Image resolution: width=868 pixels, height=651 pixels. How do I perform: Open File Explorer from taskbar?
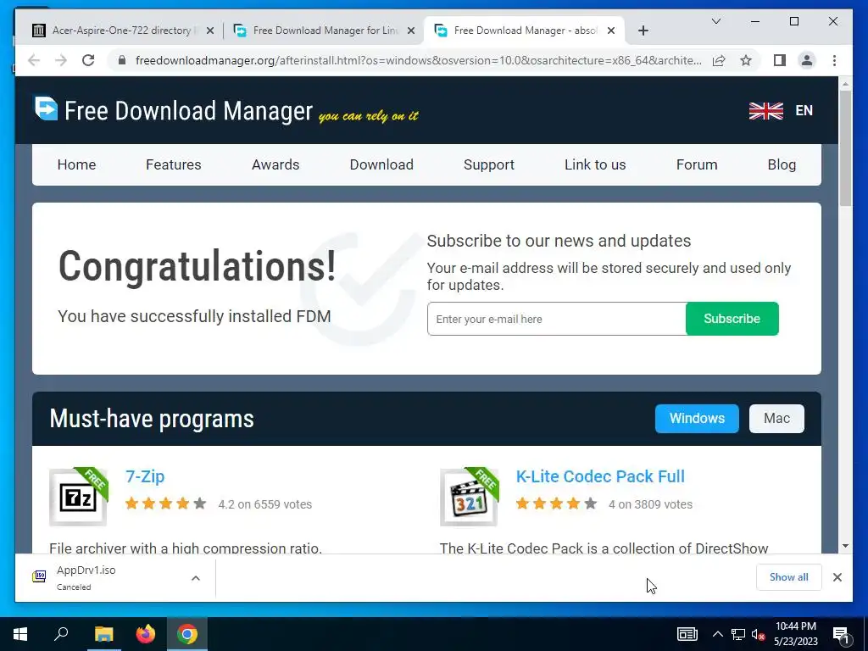point(103,634)
